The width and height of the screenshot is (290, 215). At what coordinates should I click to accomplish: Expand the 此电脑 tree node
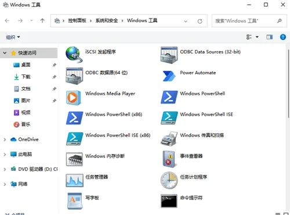point(5,155)
